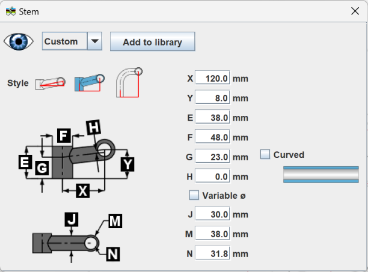
Task: Click the N dimension field showing 31.8
Action: coord(212,253)
